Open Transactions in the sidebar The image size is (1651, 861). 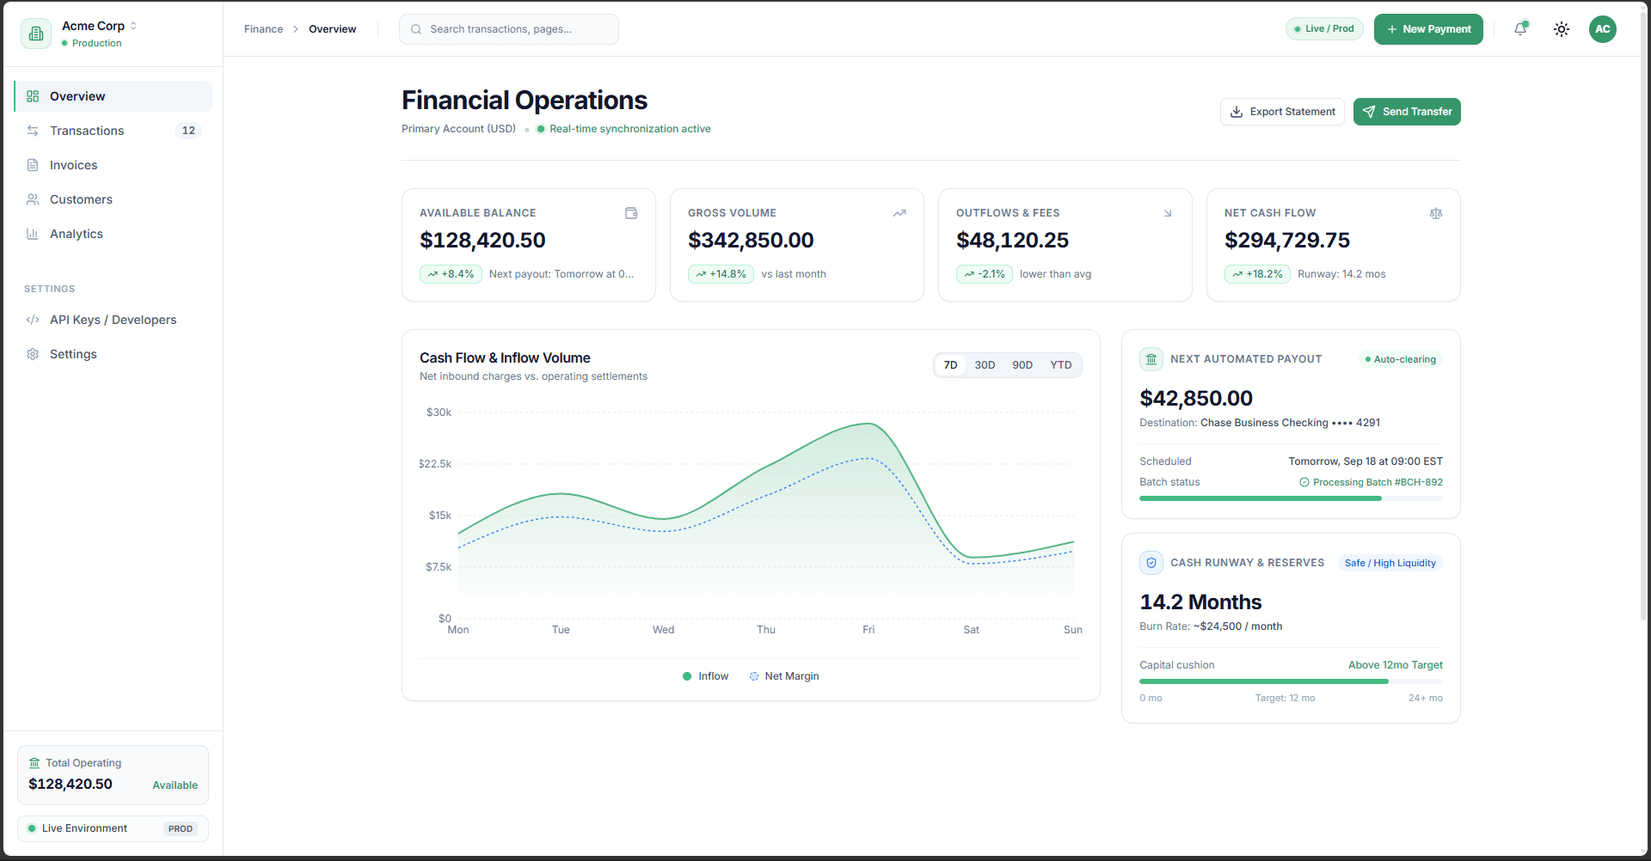(113, 131)
